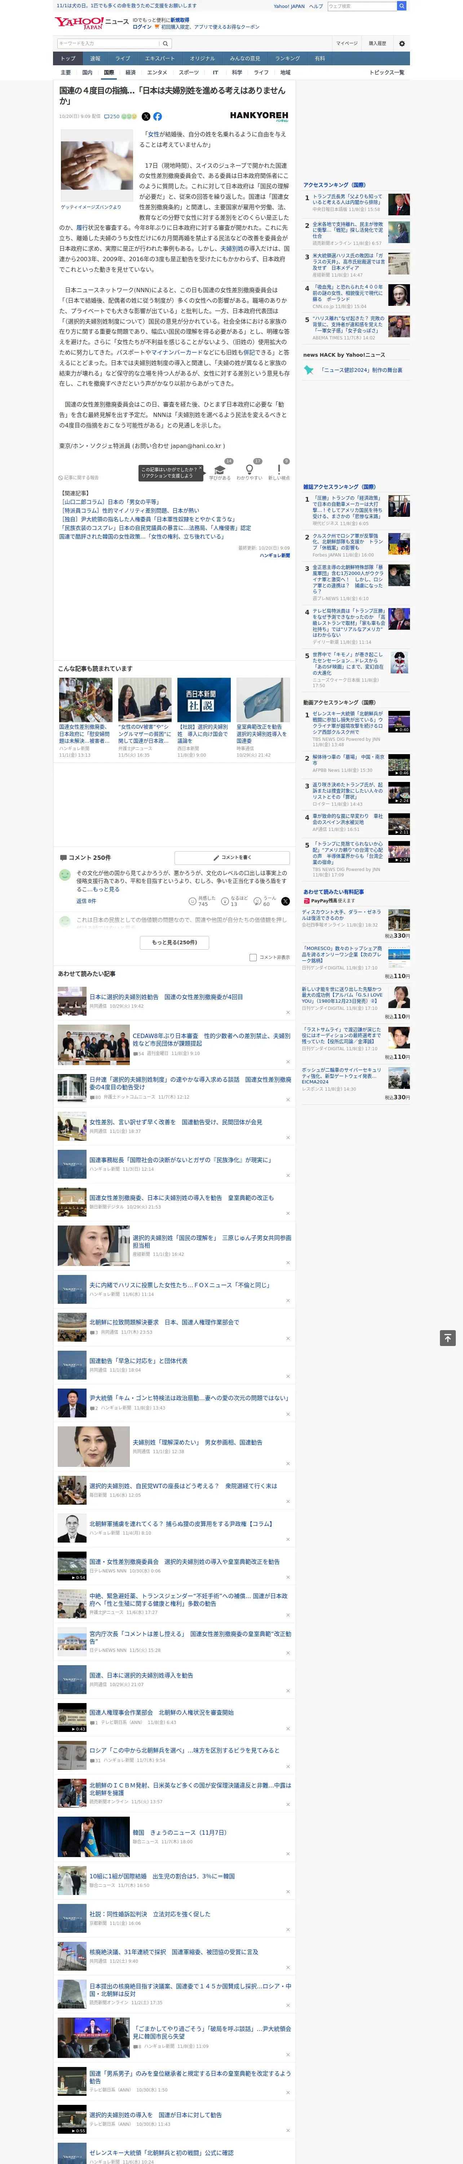Share the article on Facebook
Image resolution: width=463 pixels, height=2164 pixels.
[157, 117]
